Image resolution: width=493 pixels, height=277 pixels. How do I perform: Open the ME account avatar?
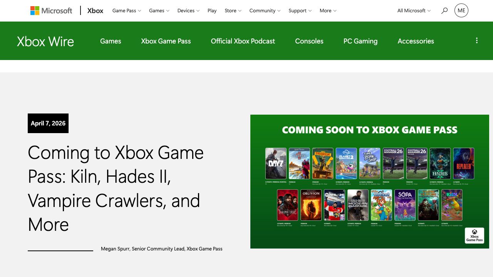click(461, 10)
